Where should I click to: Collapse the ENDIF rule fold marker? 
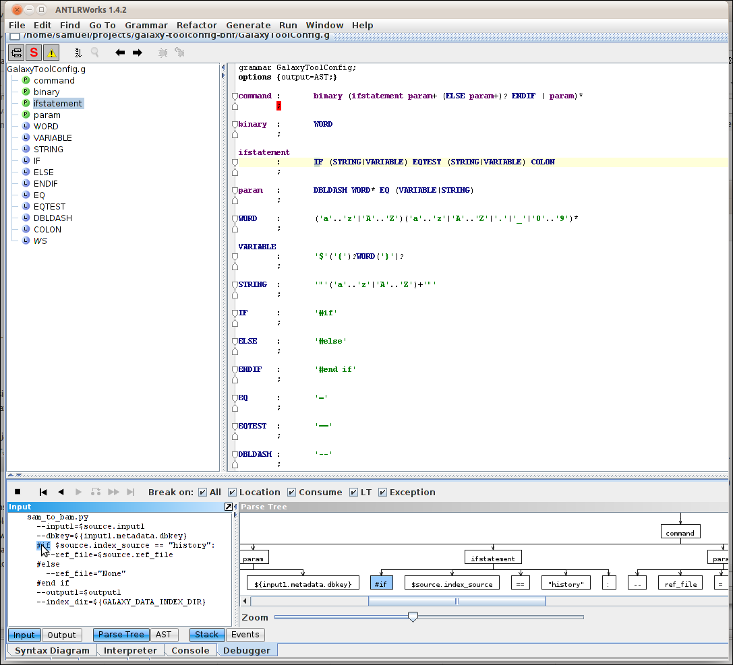pyautogui.click(x=235, y=370)
